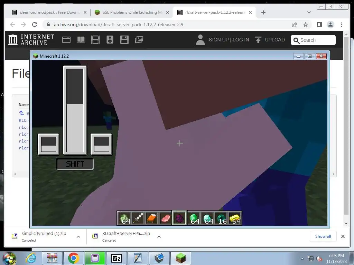Select the emerald stack hotbar slot

(194, 218)
